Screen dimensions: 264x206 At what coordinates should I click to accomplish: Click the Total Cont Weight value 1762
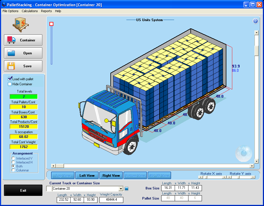(x=24, y=147)
